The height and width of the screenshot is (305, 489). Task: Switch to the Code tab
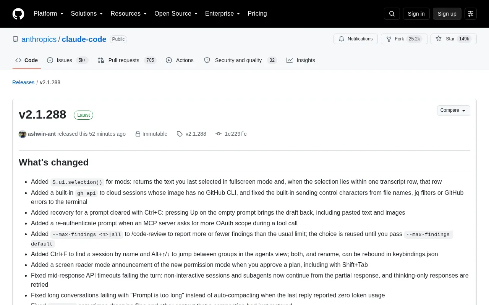click(x=27, y=60)
